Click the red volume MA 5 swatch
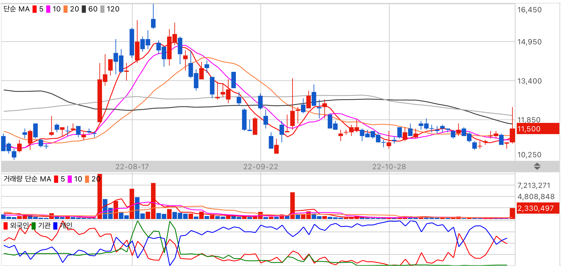 [x=56, y=179]
